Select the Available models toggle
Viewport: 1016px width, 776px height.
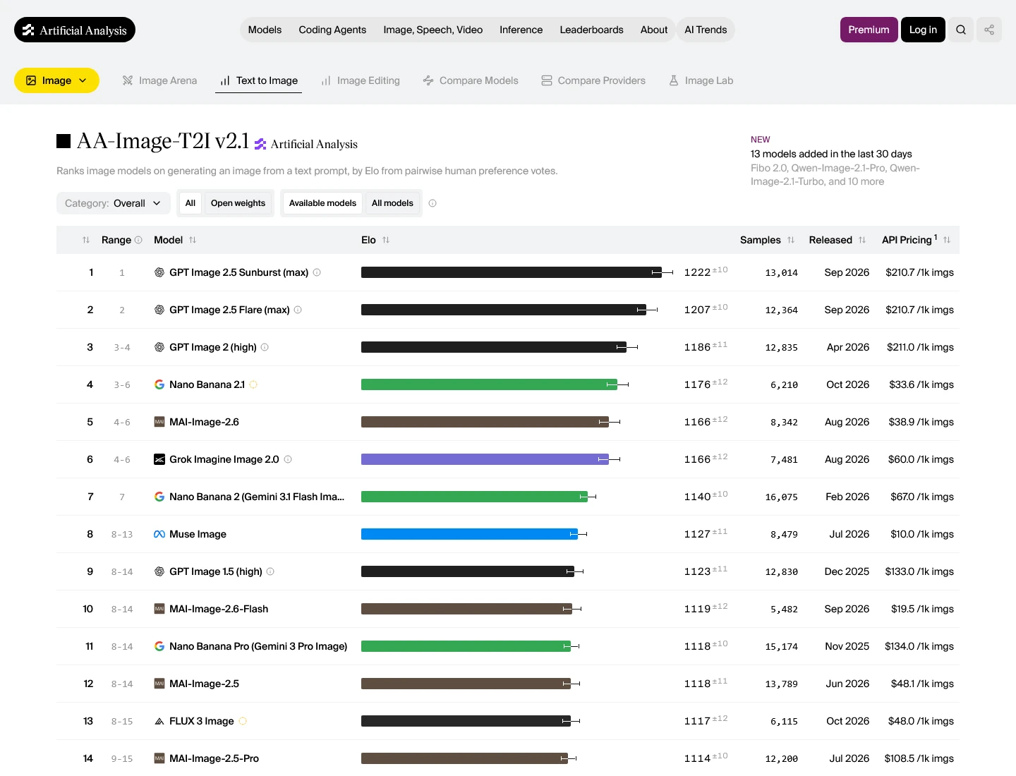coord(322,203)
